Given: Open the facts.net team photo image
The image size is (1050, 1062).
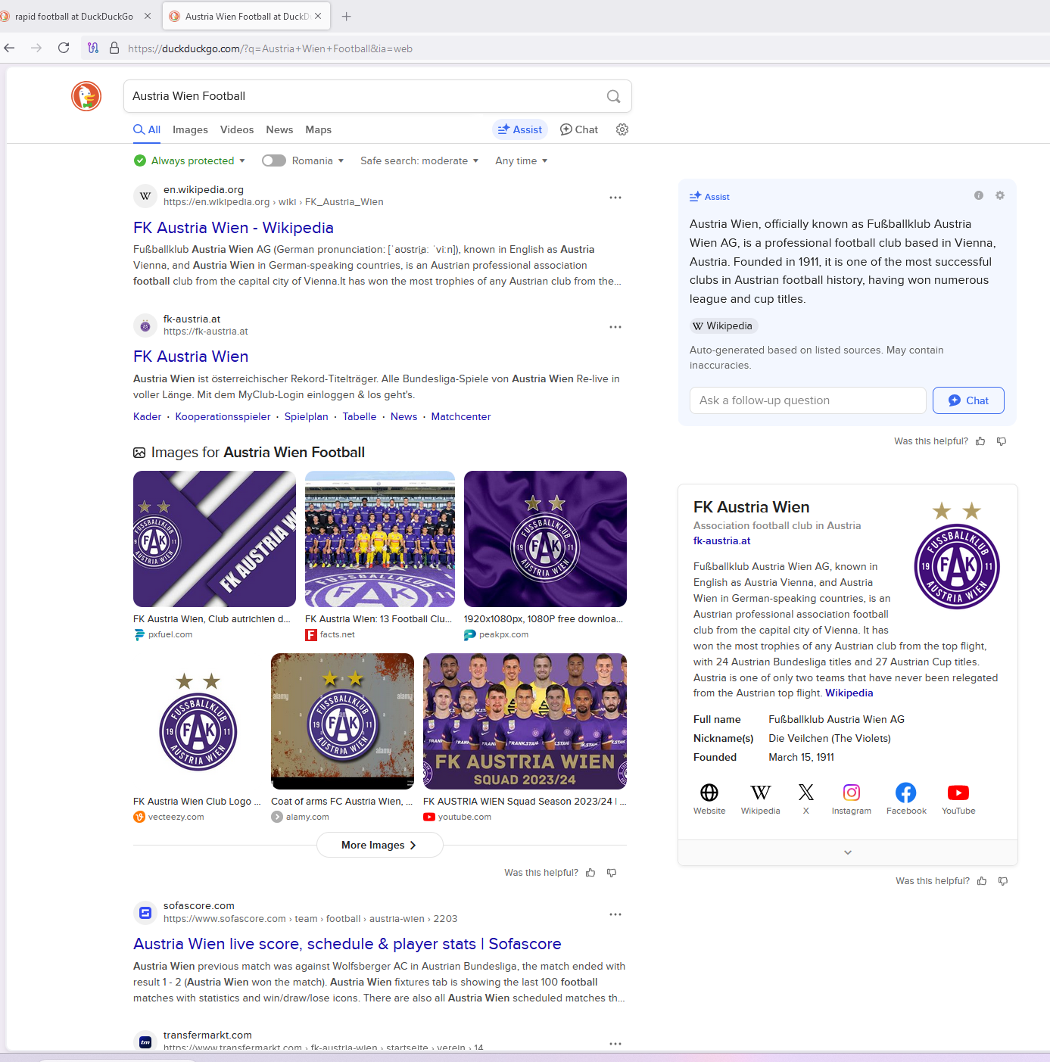Looking at the screenshot, I should tap(380, 539).
